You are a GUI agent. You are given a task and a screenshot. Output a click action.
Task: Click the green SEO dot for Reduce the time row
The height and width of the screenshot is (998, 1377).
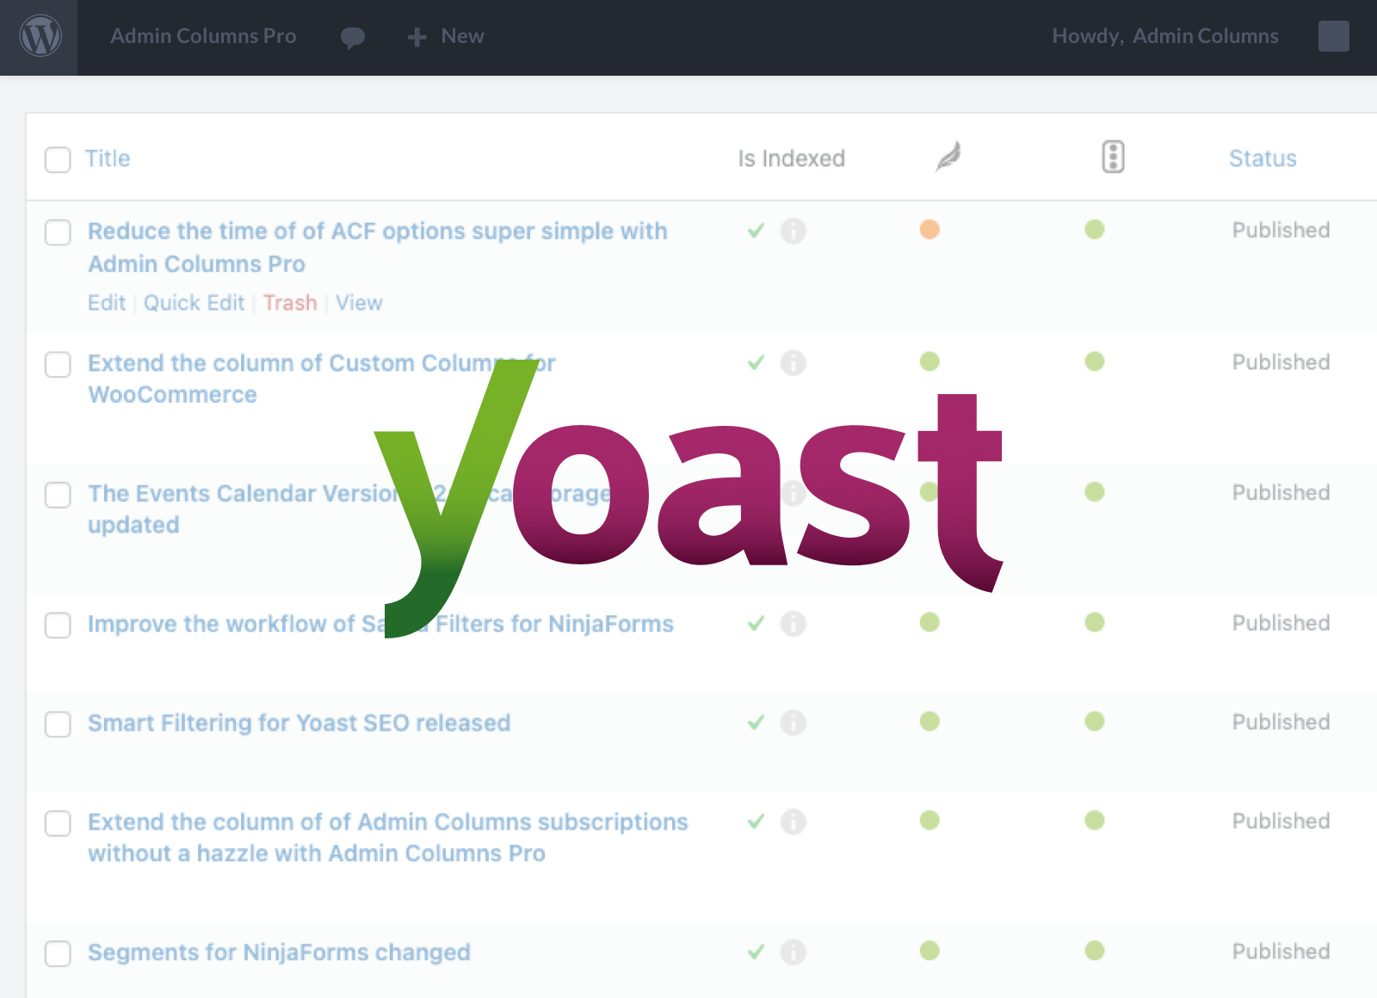tap(1095, 229)
